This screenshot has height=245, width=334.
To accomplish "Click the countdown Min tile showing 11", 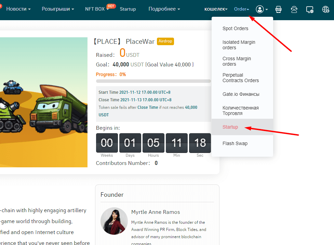I will click(177, 143).
